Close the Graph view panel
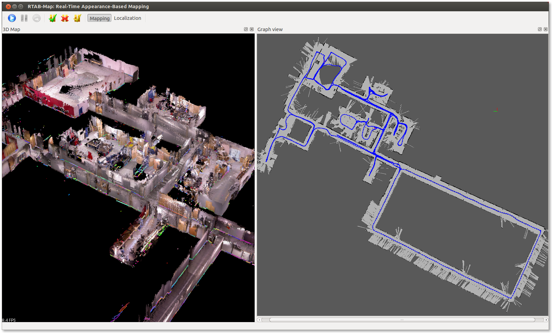The image size is (552, 333). pos(546,29)
